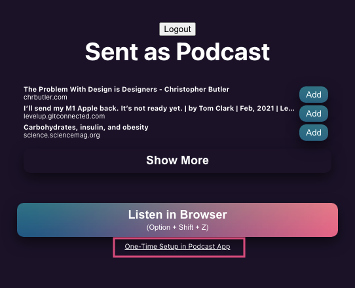The width and height of the screenshot is (355, 288).
Task: Click the Listen in Browser button
Action: pyautogui.click(x=177, y=220)
